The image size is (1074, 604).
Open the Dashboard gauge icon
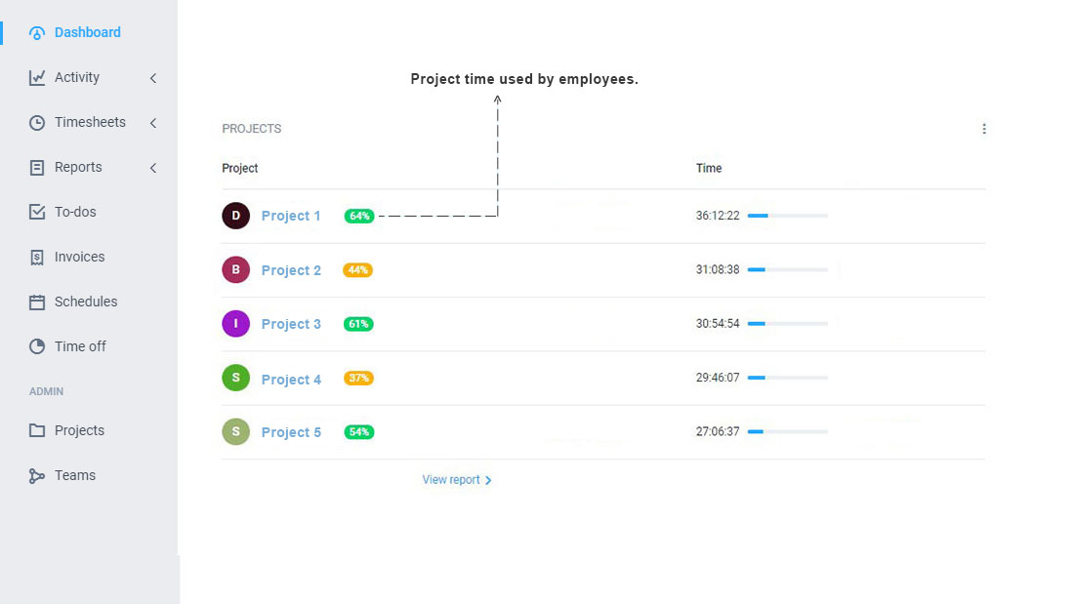pyautogui.click(x=37, y=33)
